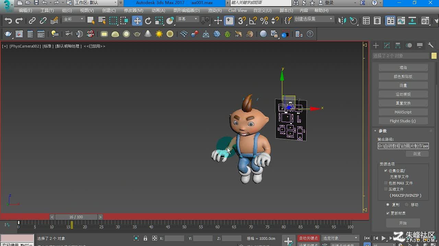The height and width of the screenshot is (246, 439).
Task: Activate the Select and Scale tool
Action: pos(159,21)
